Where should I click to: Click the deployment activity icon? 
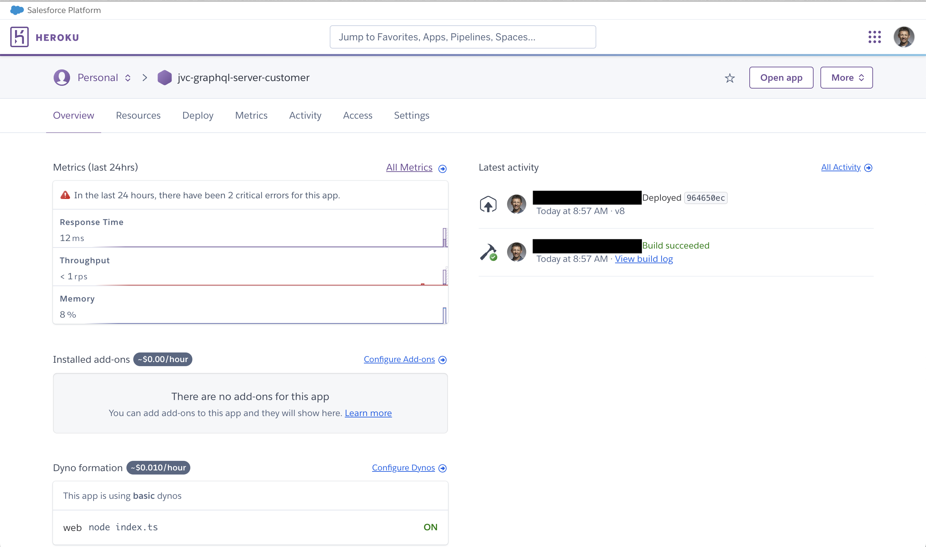tap(488, 204)
